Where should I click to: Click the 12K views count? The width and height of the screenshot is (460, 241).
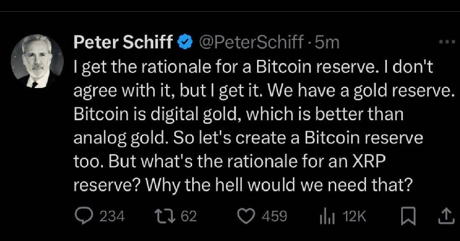[354, 216]
